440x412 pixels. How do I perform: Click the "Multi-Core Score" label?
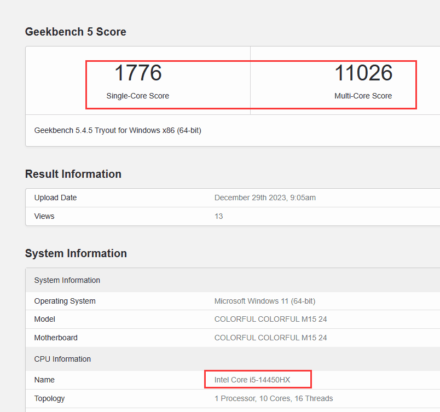click(363, 96)
